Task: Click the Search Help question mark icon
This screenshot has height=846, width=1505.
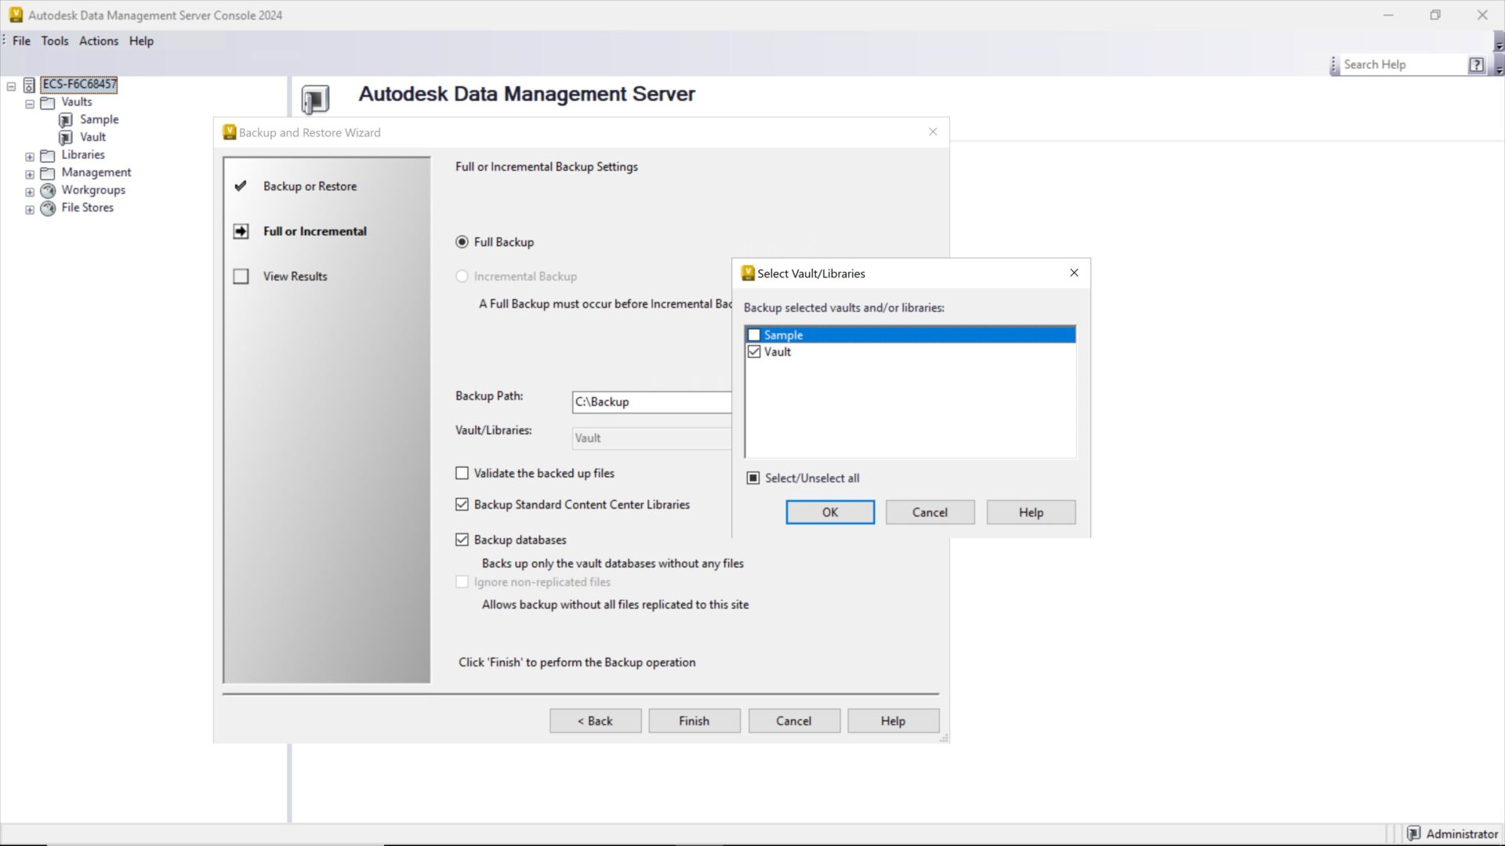Action: [1476, 65]
